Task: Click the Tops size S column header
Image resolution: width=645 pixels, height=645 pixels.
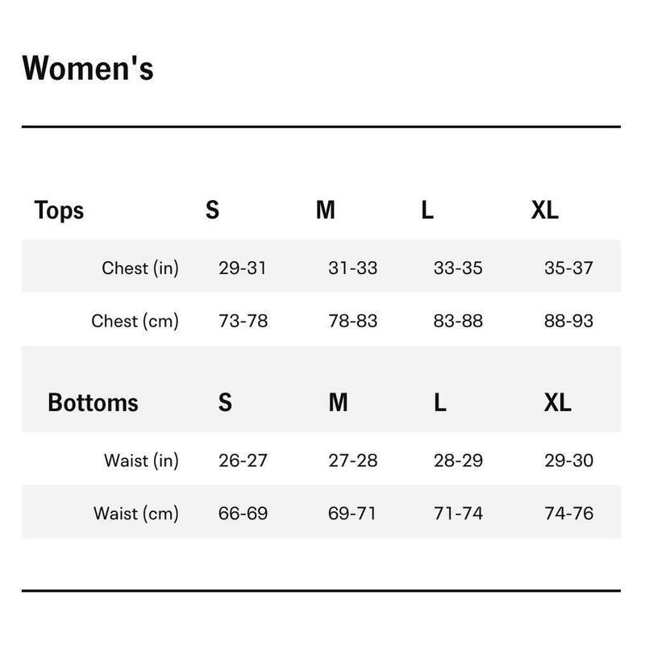Action: click(212, 210)
